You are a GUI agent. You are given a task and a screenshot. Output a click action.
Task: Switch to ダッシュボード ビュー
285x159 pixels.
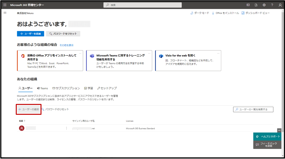pyautogui.click(x=256, y=13)
